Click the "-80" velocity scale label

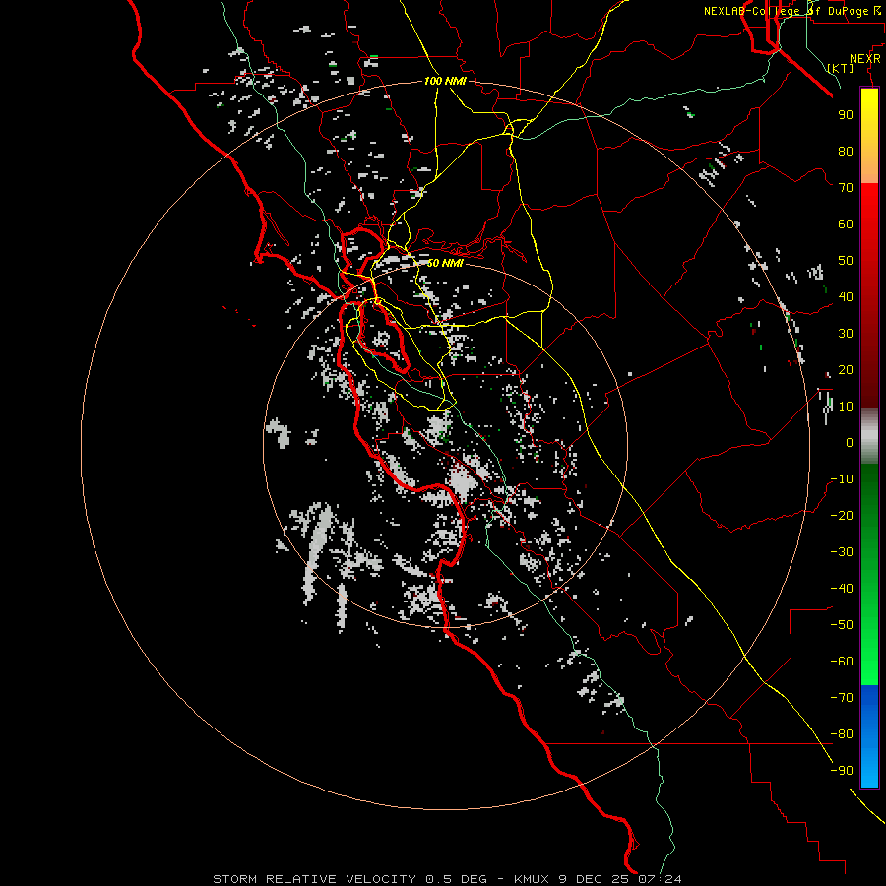pos(842,734)
